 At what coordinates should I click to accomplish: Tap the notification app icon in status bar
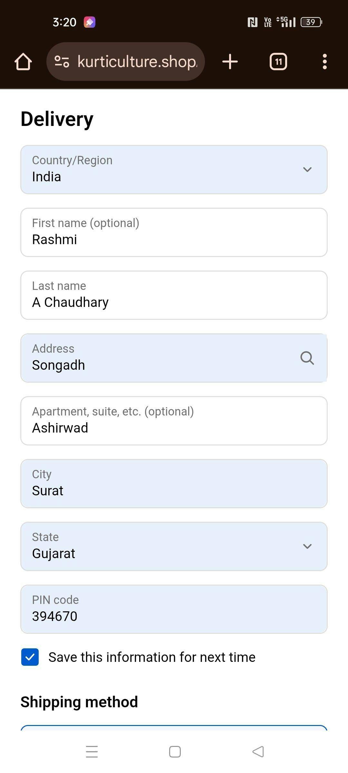point(90,22)
